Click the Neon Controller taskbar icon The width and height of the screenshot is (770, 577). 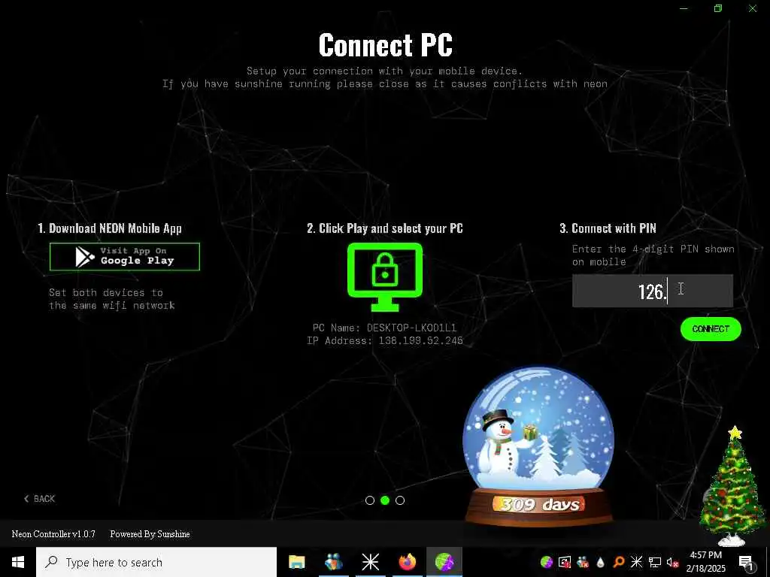click(444, 562)
